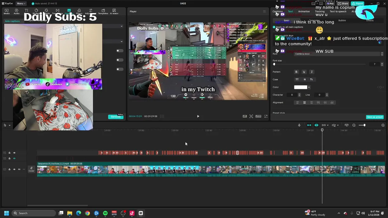The image size is (388, 218).
Task: Set case to lowercase tt
Action: (x=305, y=79)
